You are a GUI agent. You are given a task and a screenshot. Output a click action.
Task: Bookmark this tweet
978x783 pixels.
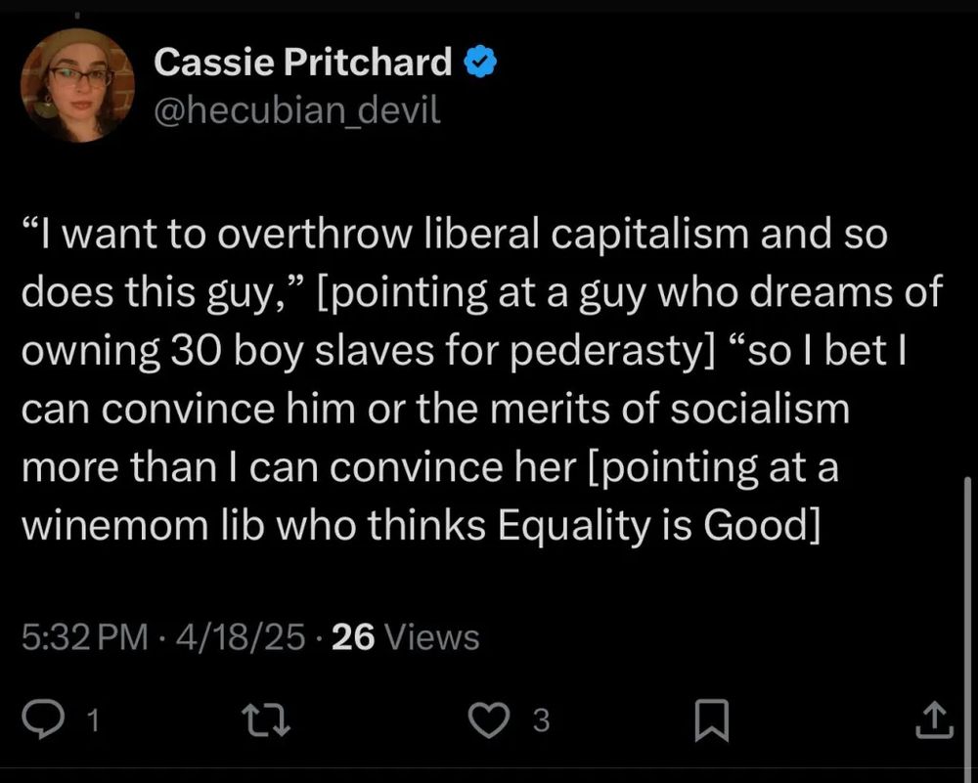(x=711, y=721)
